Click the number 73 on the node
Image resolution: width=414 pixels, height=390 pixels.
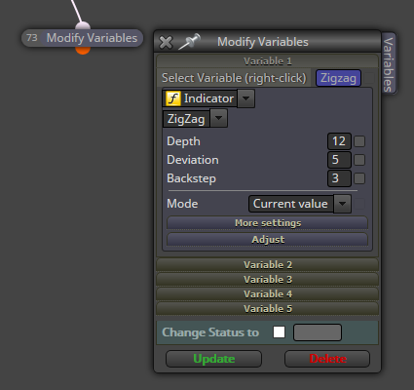click(32, 38)
